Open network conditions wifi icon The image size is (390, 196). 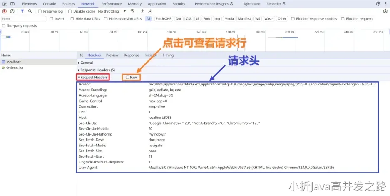tap(132, 11)
